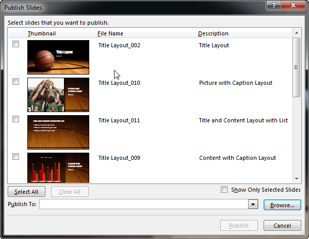Viewport: 309px width, 239px height.
Task: Click the Select All button
Action: pyautogui.click(x=26, y=192)
